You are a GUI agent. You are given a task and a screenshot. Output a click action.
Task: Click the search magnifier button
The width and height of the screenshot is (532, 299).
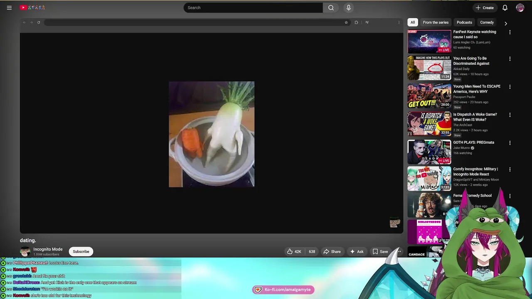click(331, 7)
